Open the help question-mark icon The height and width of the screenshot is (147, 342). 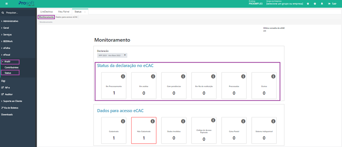(x=315, y=4)
